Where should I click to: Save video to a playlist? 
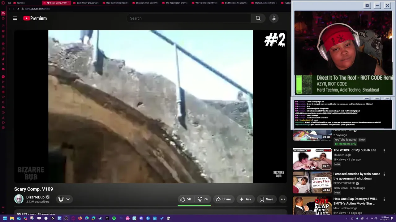tap(266, 199)
